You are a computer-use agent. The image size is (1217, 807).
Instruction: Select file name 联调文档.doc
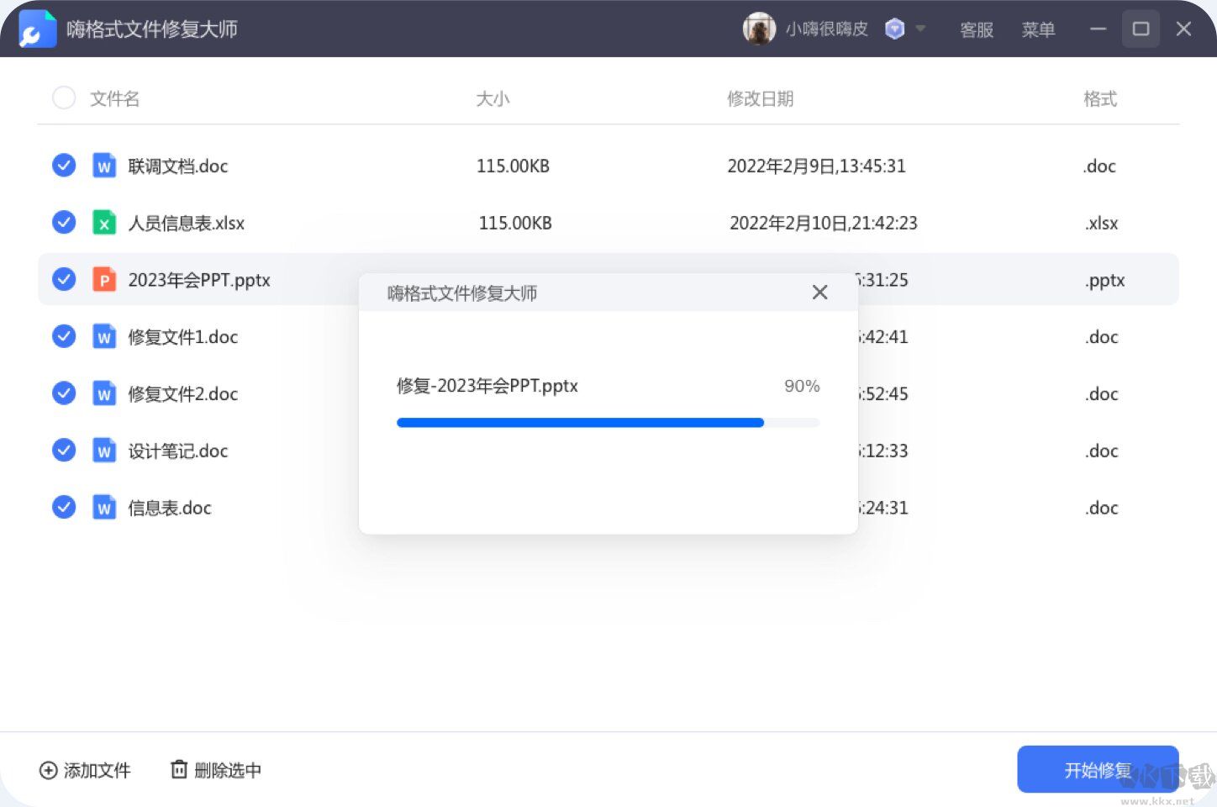tap(178, 166)
